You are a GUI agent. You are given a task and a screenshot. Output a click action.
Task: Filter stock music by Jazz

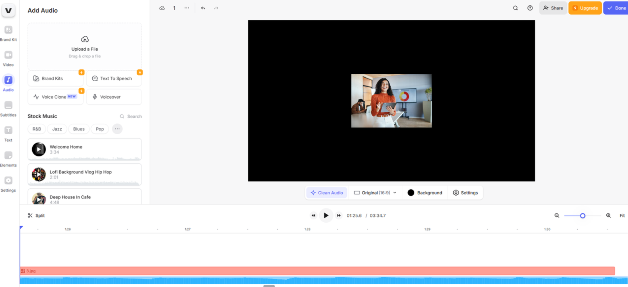[57, 129]
